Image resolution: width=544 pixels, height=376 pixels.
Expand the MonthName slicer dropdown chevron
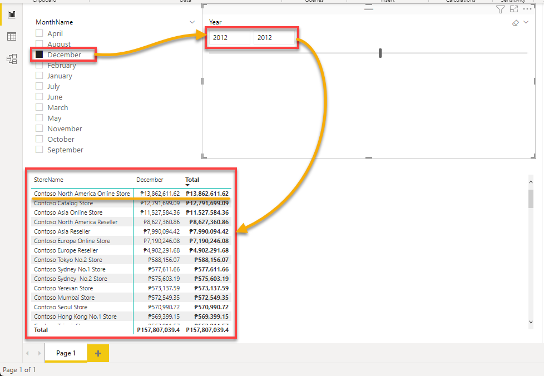[192, 22]
